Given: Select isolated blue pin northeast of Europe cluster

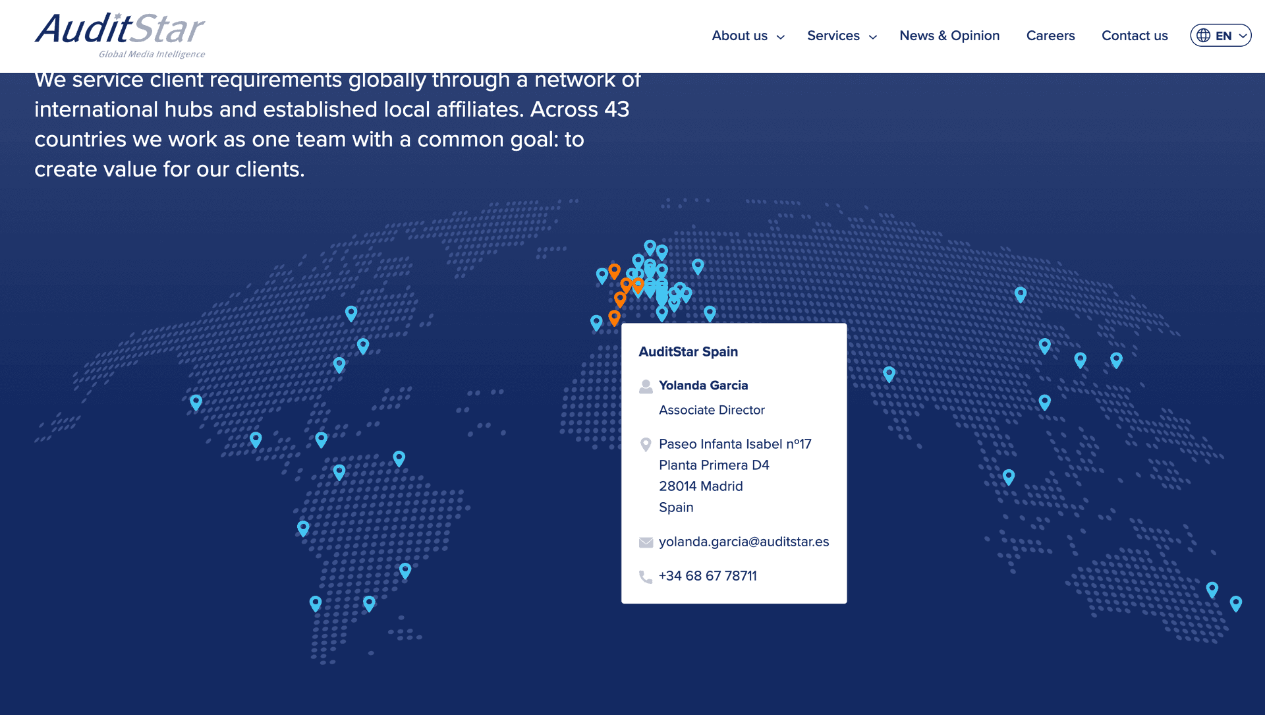Looking at the screenshot, I should 698,266.
